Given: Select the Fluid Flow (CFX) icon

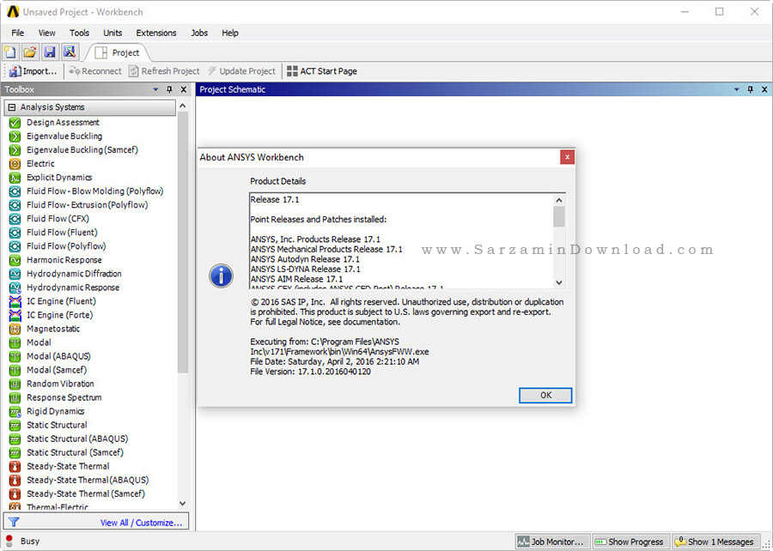Looking at the screenshot, I should 15,219.
